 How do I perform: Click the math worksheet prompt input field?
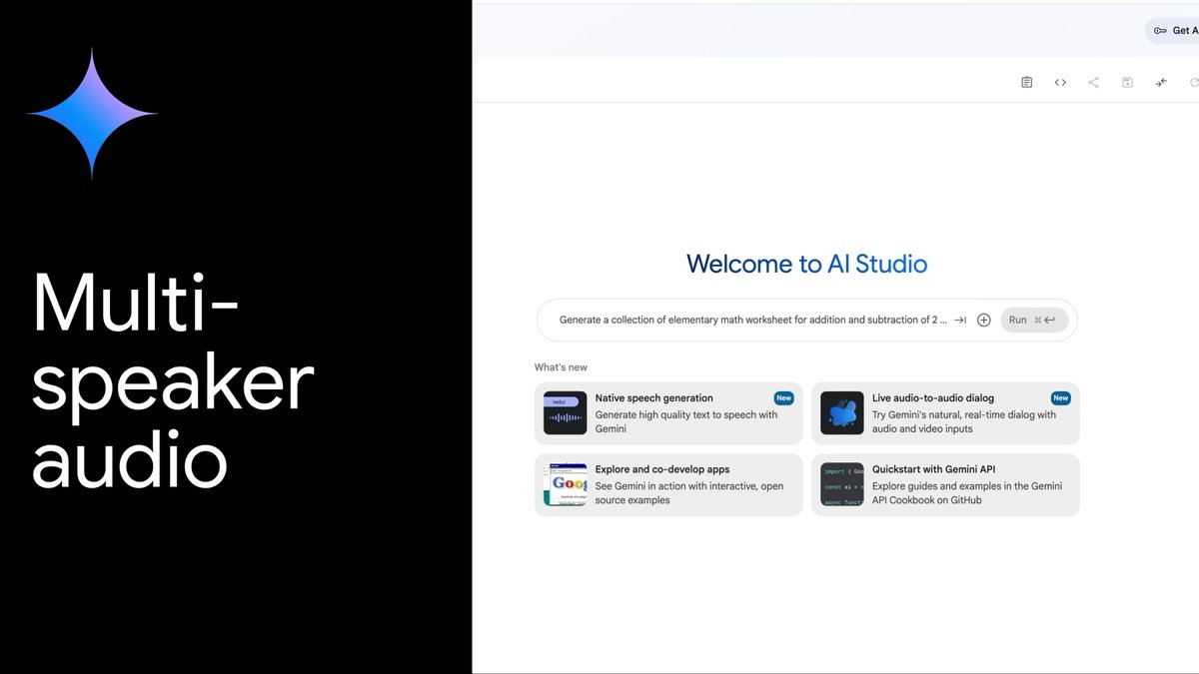[x=752, y=321]
